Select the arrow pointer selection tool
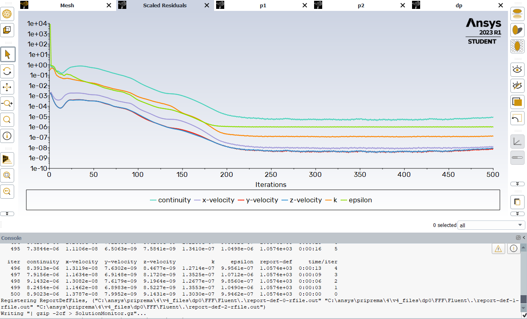This screenshot has height=319, width=527. pos(7,54)
